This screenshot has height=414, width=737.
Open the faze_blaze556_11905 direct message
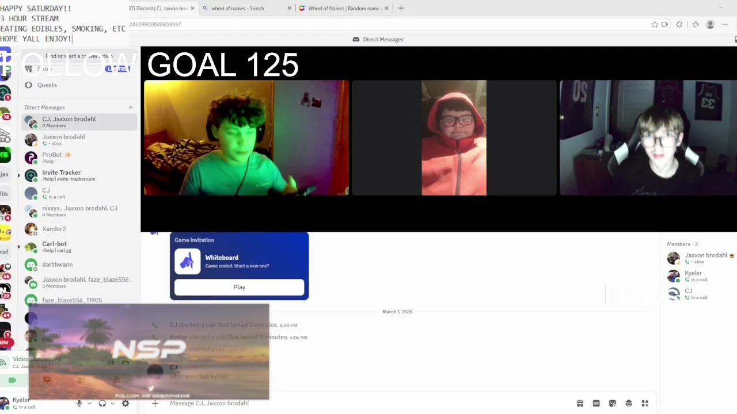(x=80, y=300)
